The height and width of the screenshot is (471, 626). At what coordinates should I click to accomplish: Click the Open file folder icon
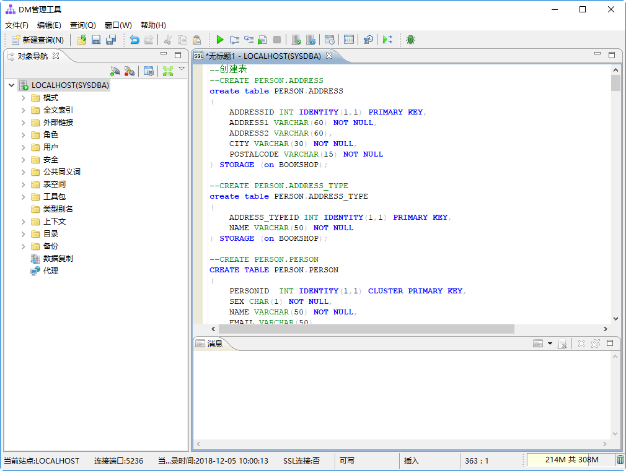tap(81, 40)
